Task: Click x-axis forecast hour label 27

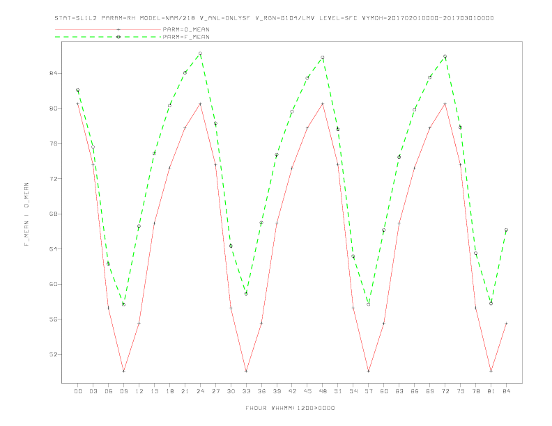Action: (215, 391)
